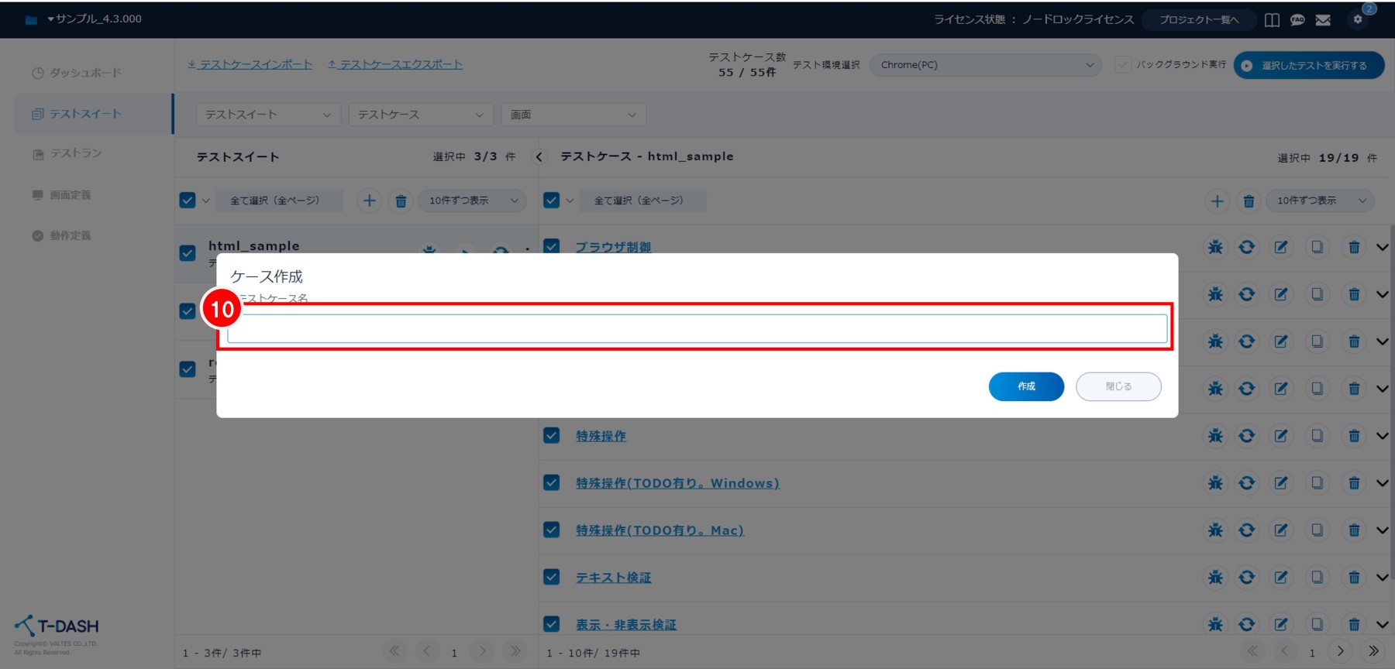
Task: Uncheck the 特殊操作 test case checkbox
Action: [x=552, y=436]
